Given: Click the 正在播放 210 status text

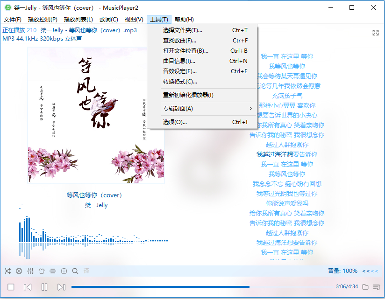Looking at the screenshot, I should pyautogui.click(x=20, y=30).
